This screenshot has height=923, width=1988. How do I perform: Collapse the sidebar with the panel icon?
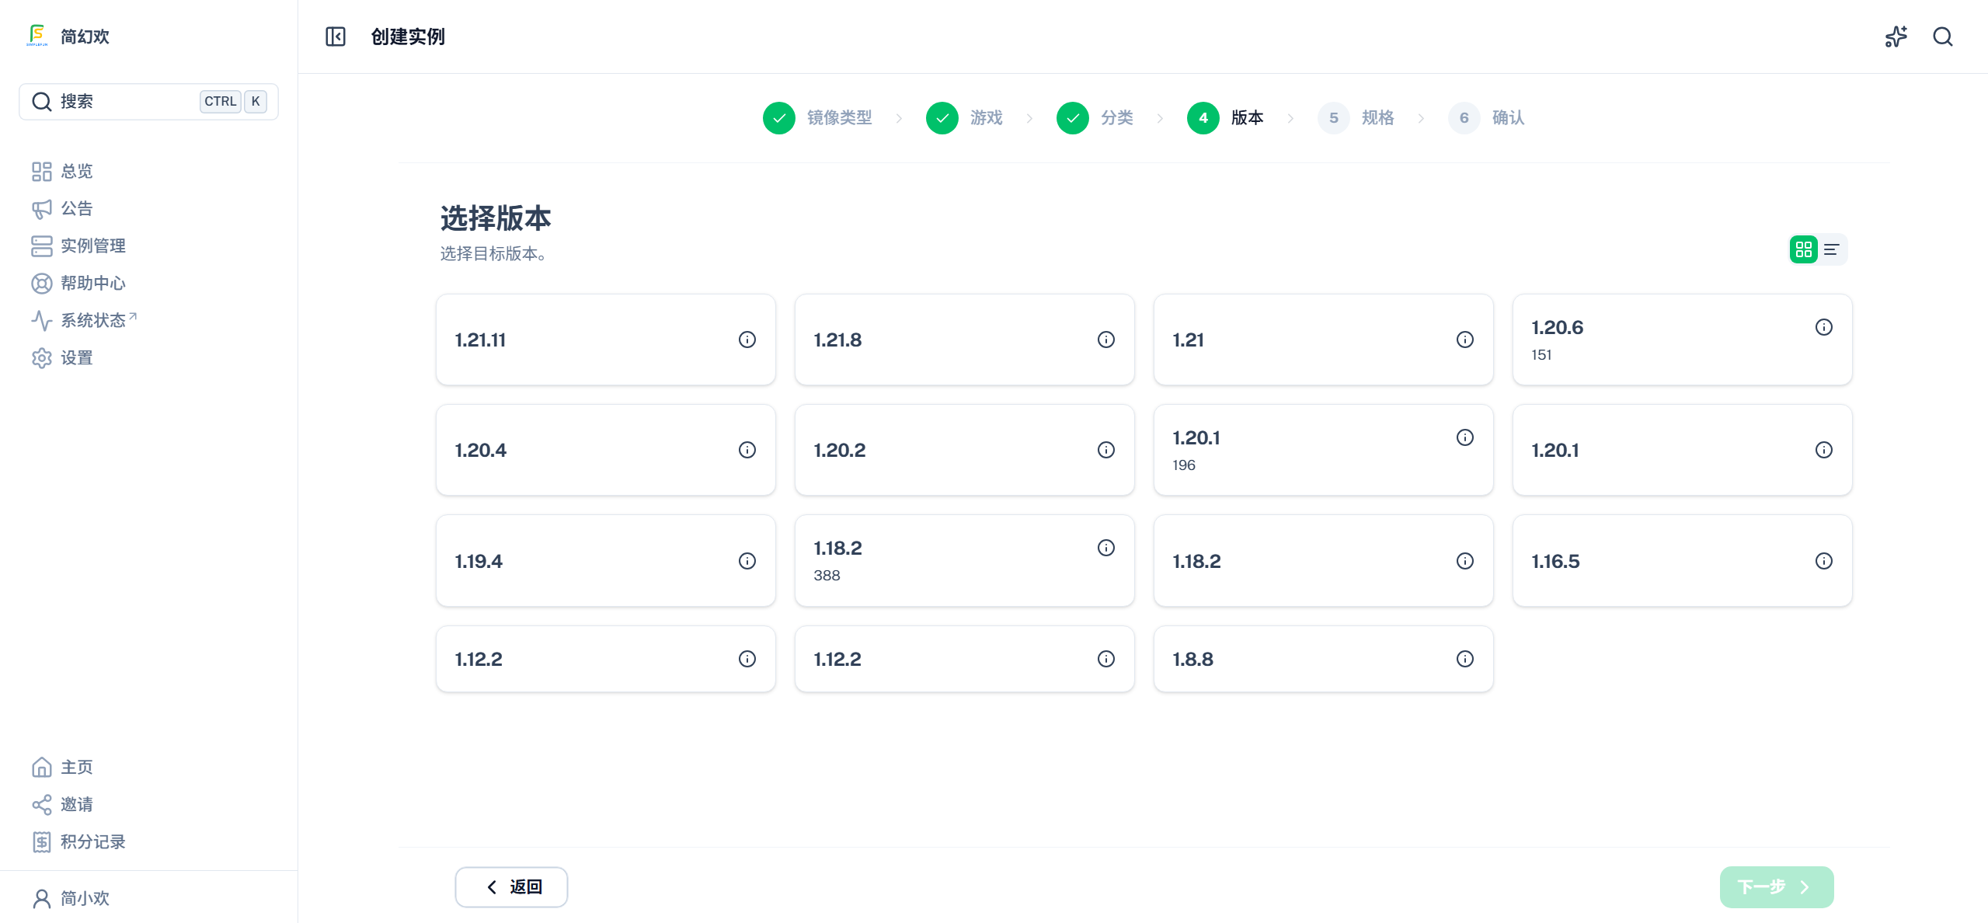coord(336,37)
